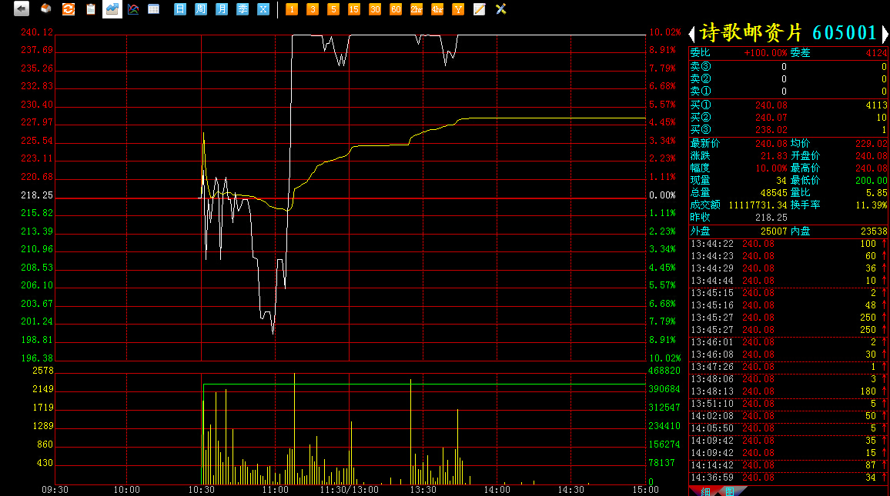Select the 买② 240.07 bid row
This screenshot has height=496, width=890.
point(788,118)
